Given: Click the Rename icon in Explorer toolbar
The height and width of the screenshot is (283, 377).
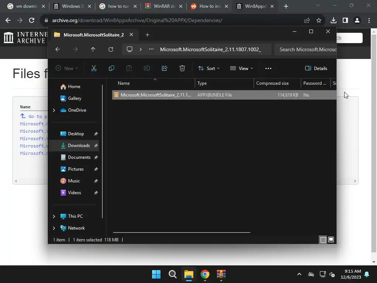Looking at the screenshot, I should click(147, 68).
